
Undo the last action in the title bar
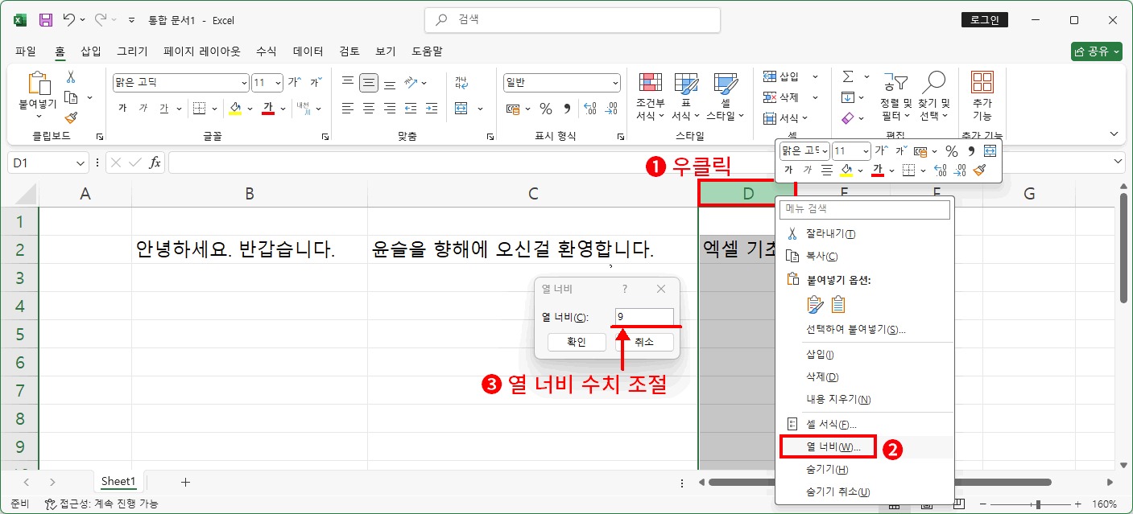[69, 19]
